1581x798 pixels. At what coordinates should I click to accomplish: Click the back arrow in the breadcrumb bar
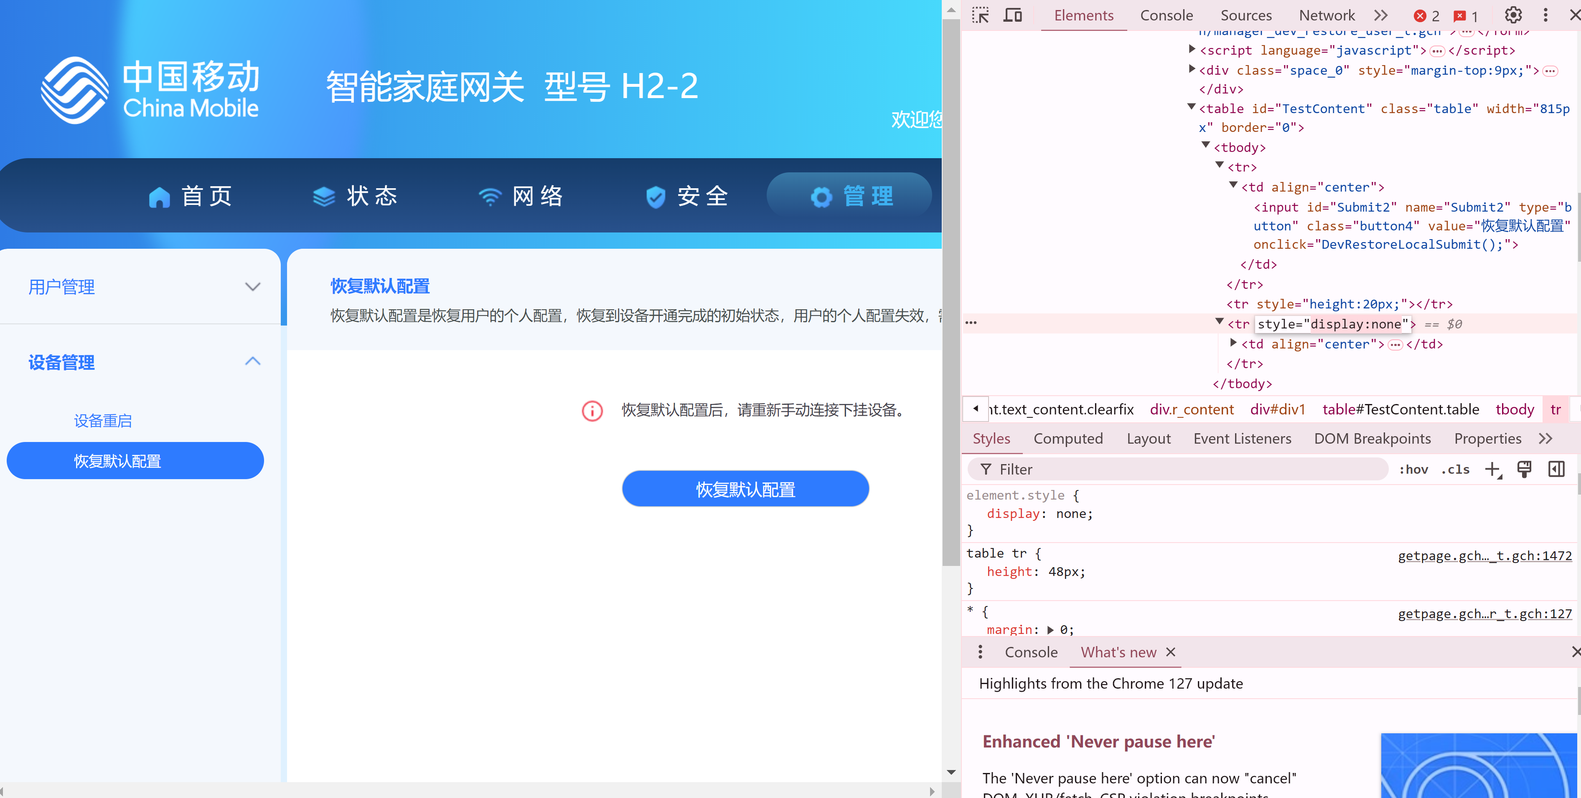coord(975,409)
